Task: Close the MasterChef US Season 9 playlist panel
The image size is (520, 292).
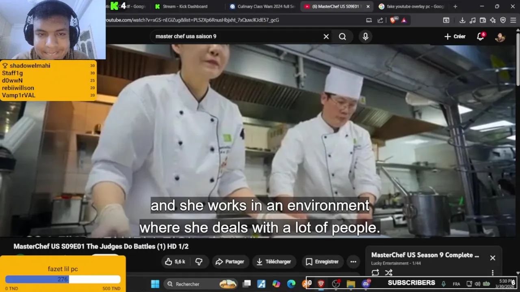Action: (492, 258)
